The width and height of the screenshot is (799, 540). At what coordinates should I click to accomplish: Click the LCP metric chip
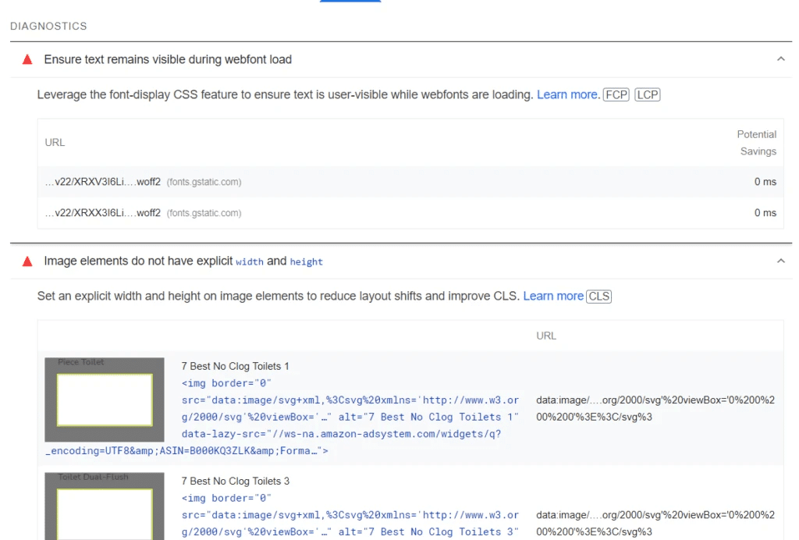click(x=647, y=94)
